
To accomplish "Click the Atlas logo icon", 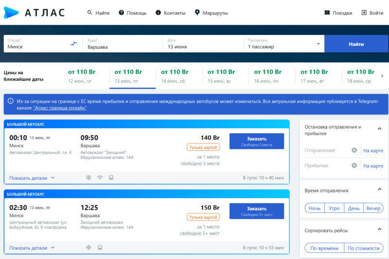I will click(x=11, y=13).
